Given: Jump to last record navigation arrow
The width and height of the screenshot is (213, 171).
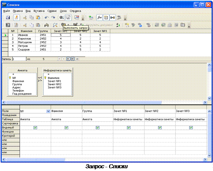Looking at the screenshot, I should pos(73,59).
